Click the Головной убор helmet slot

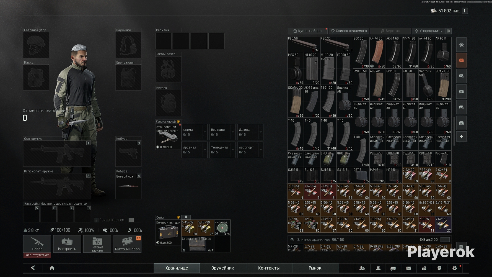[x=36, y=45]
